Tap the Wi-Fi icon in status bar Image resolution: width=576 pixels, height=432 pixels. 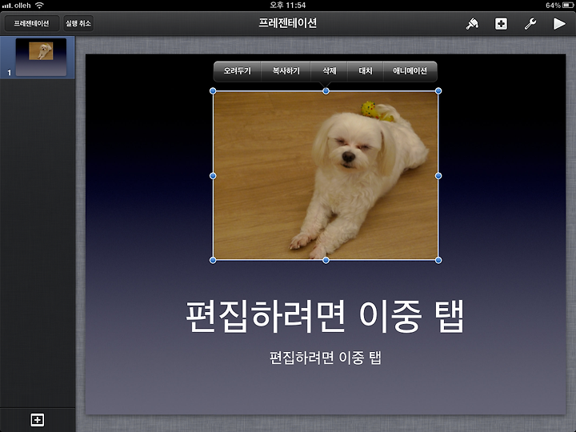[39, 5]
